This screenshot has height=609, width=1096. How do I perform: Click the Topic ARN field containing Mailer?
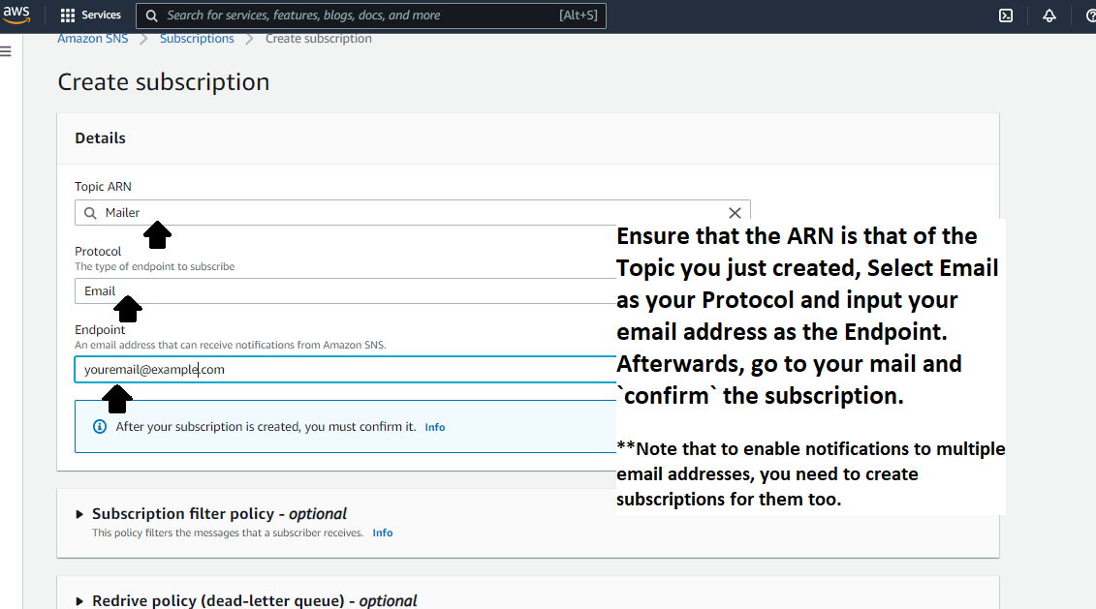pos(413,213)
